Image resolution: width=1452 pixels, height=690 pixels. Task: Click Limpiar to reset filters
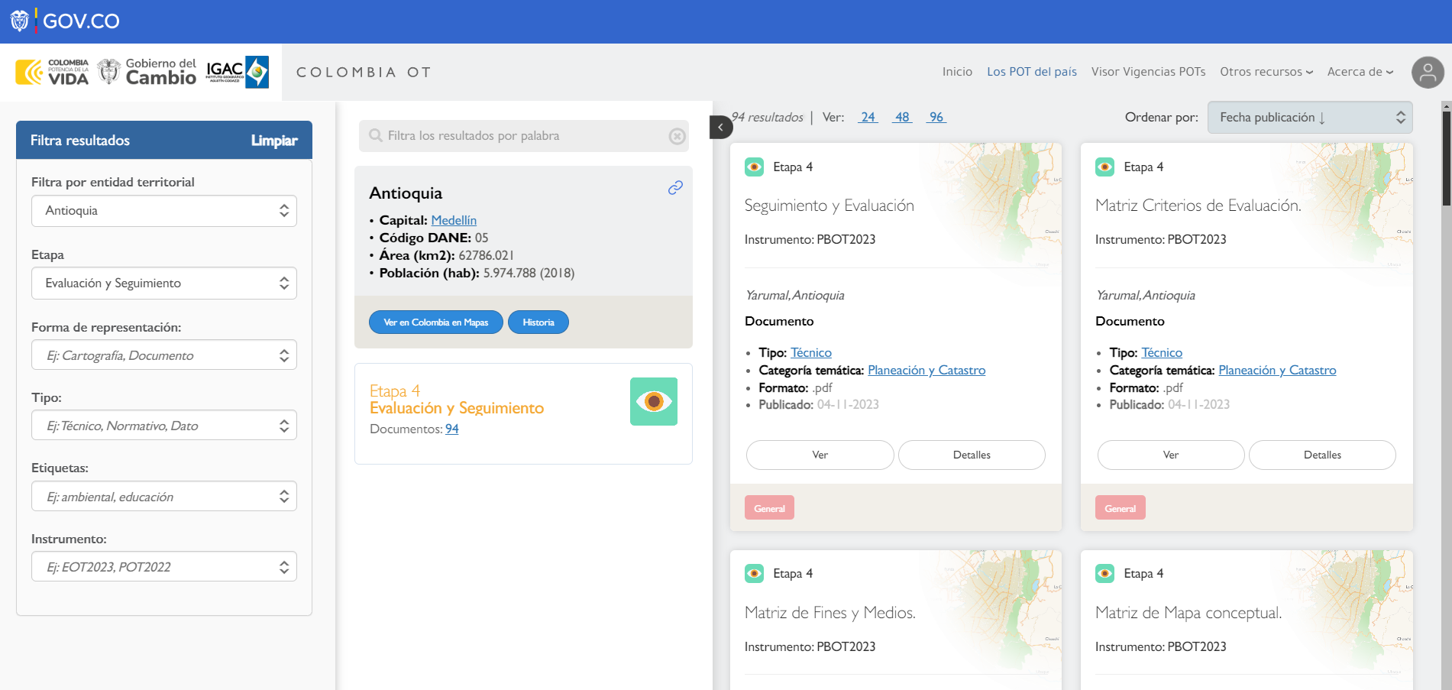(274, 141)
